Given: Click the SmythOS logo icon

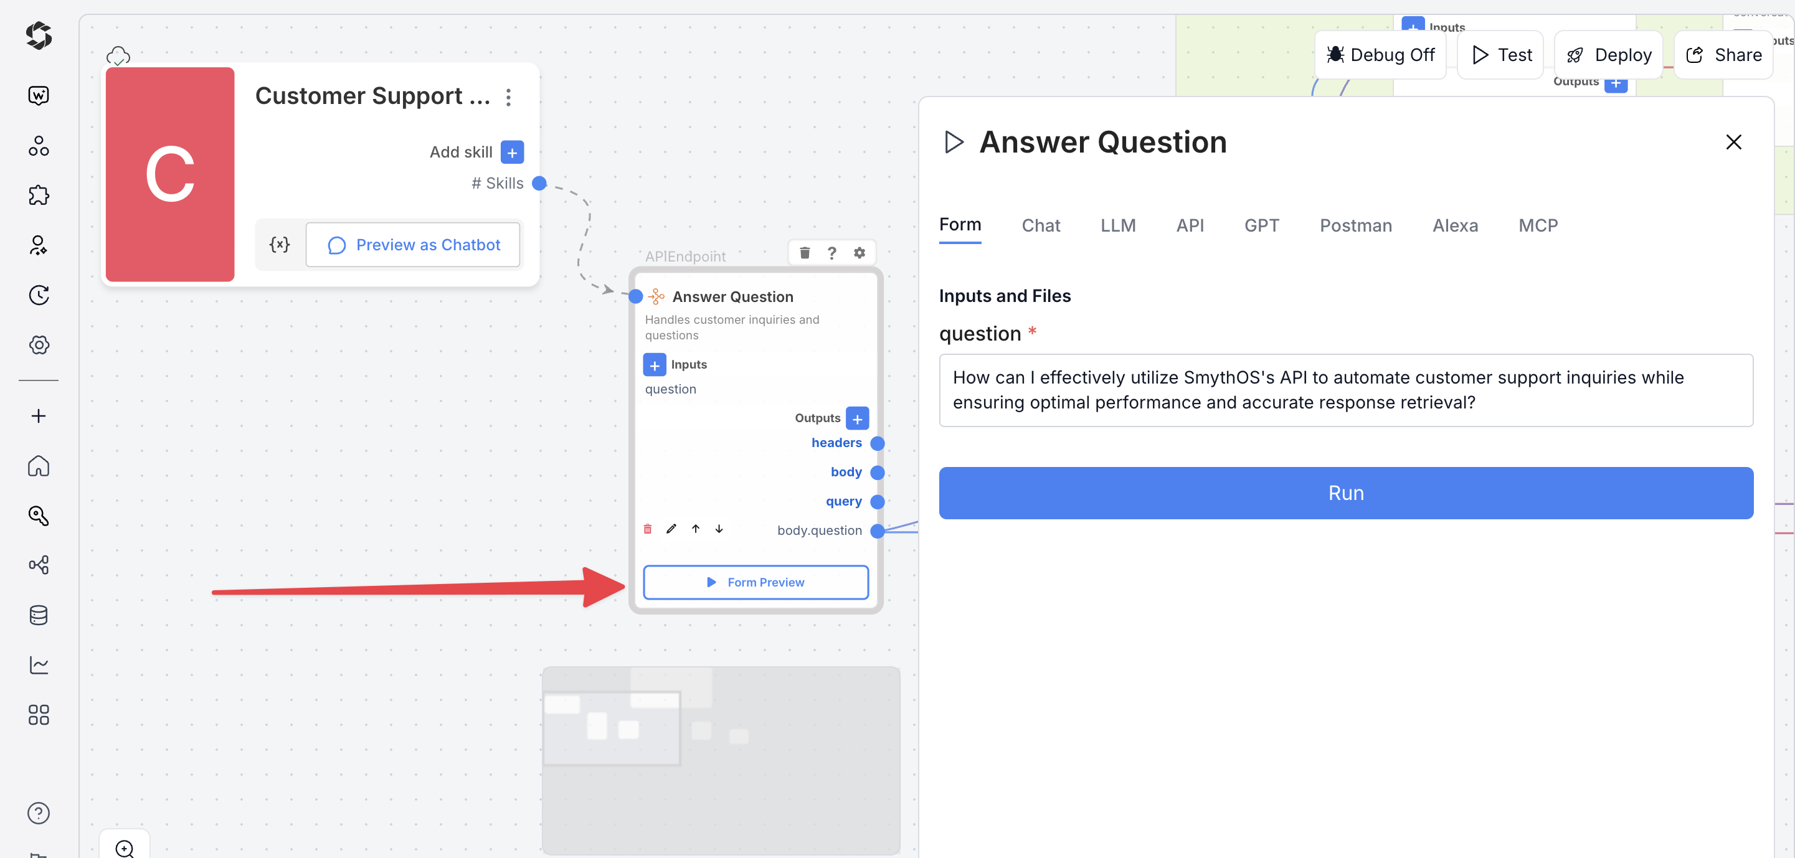Looking at the screenshot, I should point(39,35).
